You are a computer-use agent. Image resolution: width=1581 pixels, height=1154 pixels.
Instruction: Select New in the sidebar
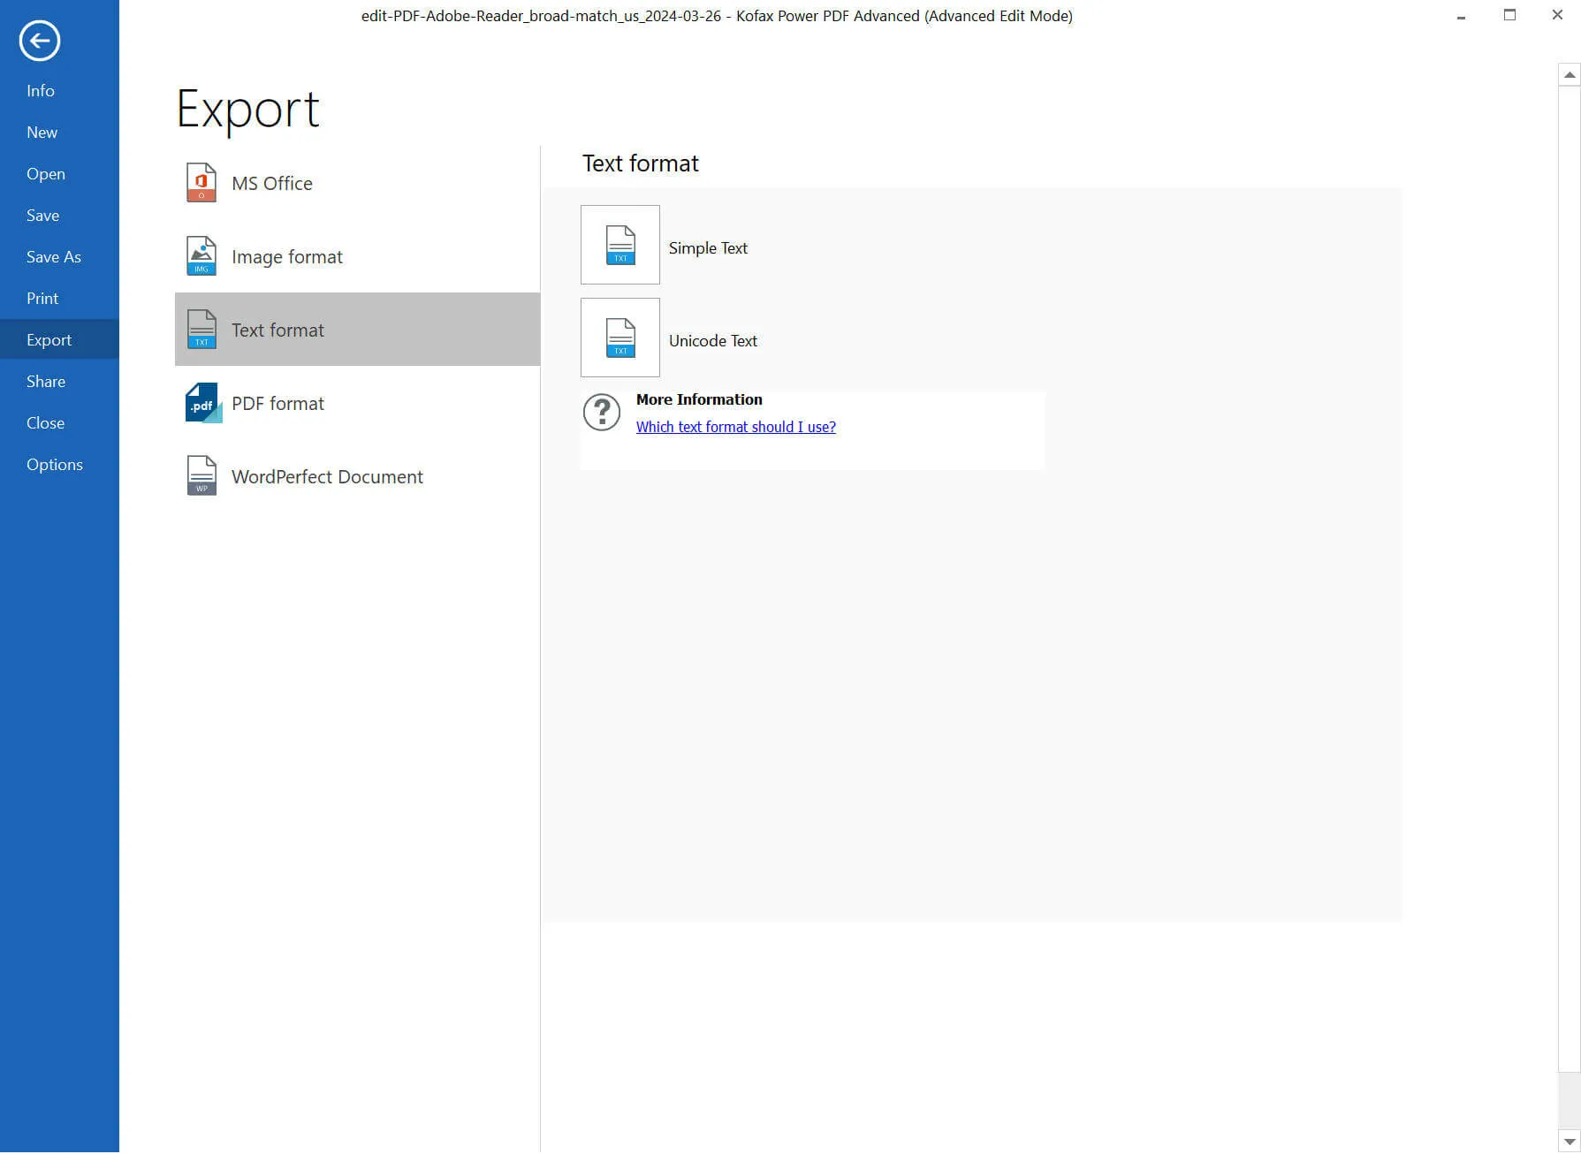pyautogui.click(x=42, y=133)
